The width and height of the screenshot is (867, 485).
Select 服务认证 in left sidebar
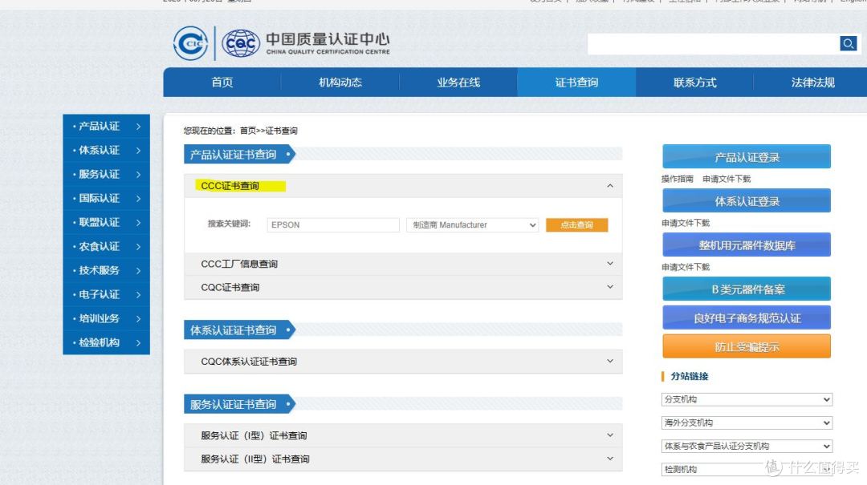pos(99,175)
